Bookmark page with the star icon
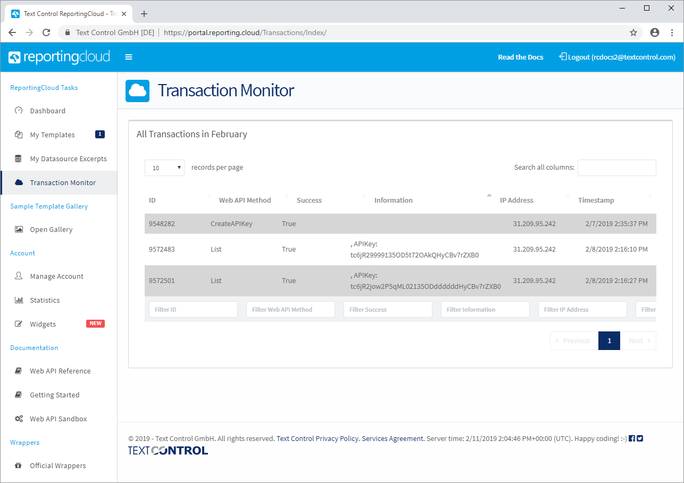Screen dimensions: 684x483 633,32
